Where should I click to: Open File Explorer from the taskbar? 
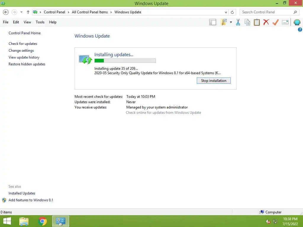pos(24,221)
